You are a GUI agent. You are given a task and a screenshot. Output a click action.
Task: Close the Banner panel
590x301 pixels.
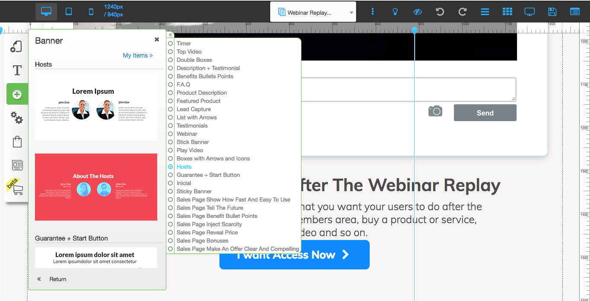157,39
